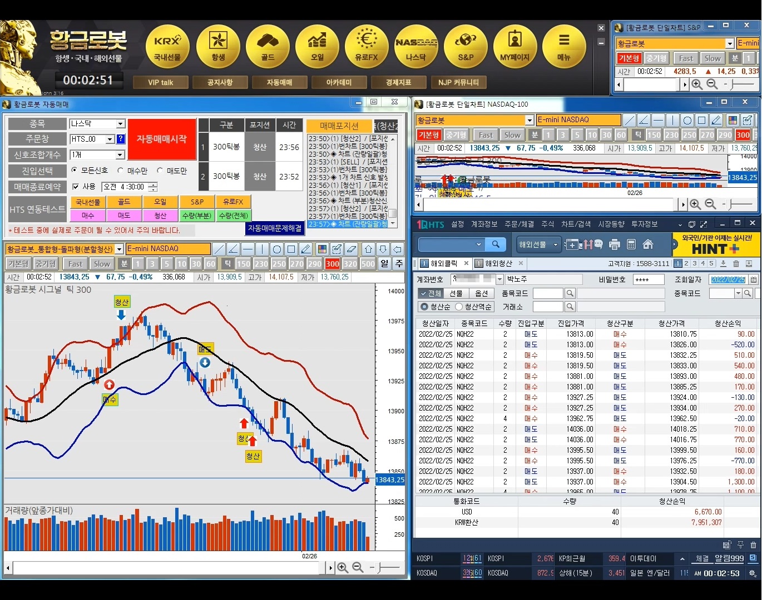Select the 매수만 radio button

click(x=120, y=171)
